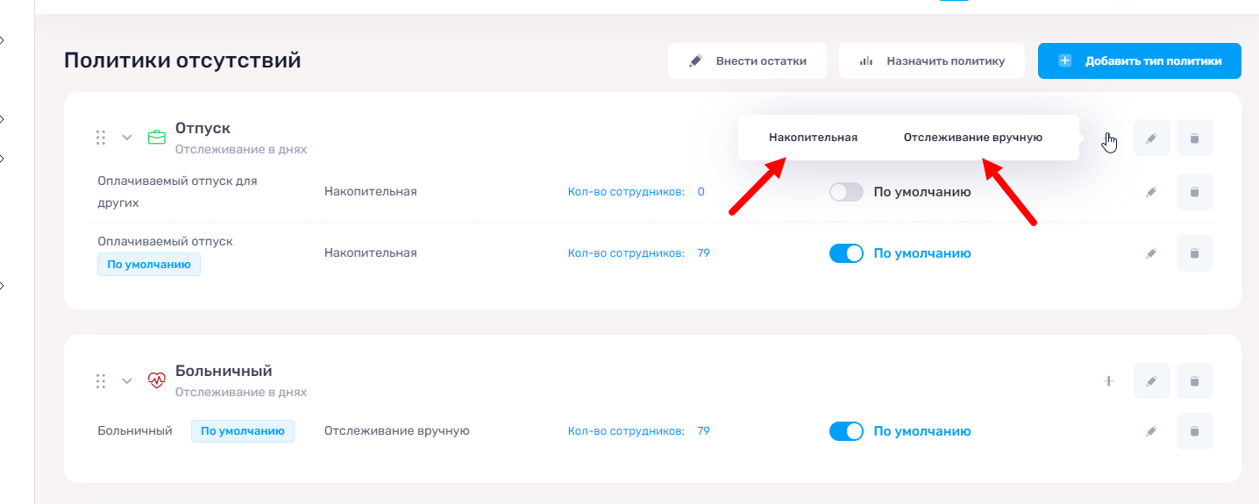Screen dimensions: 1259x504
Task: Click the trash icon for Больничный policy type
Action: coord(1194,381)
